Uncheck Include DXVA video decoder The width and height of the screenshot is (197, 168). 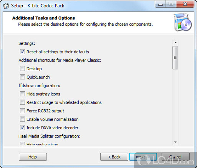coord(22,128)
